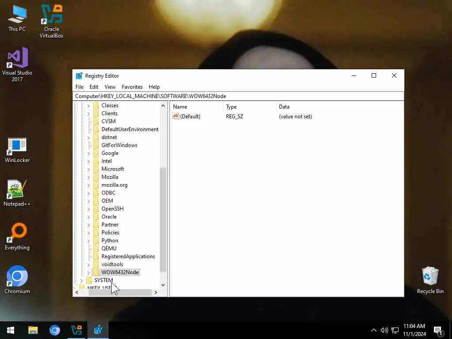Open the Favorites menu
The height and width of the screenshot is (339, 452).
pos(132,87)
